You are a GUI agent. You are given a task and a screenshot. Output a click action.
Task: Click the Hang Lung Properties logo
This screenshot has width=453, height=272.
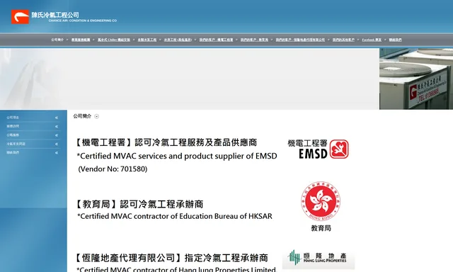[319, 257]
